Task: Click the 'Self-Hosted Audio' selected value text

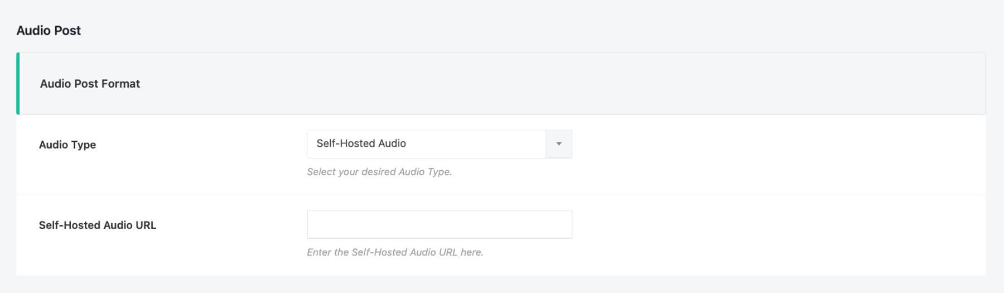Action: [361, 143]
